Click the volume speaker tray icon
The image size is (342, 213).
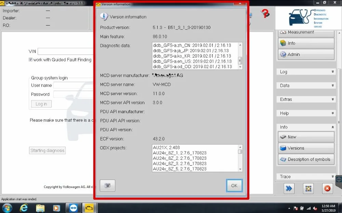[x=315, y=209]
